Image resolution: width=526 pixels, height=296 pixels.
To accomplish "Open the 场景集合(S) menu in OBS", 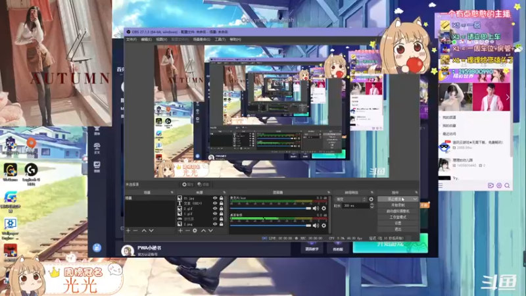I will click(202, 39).
